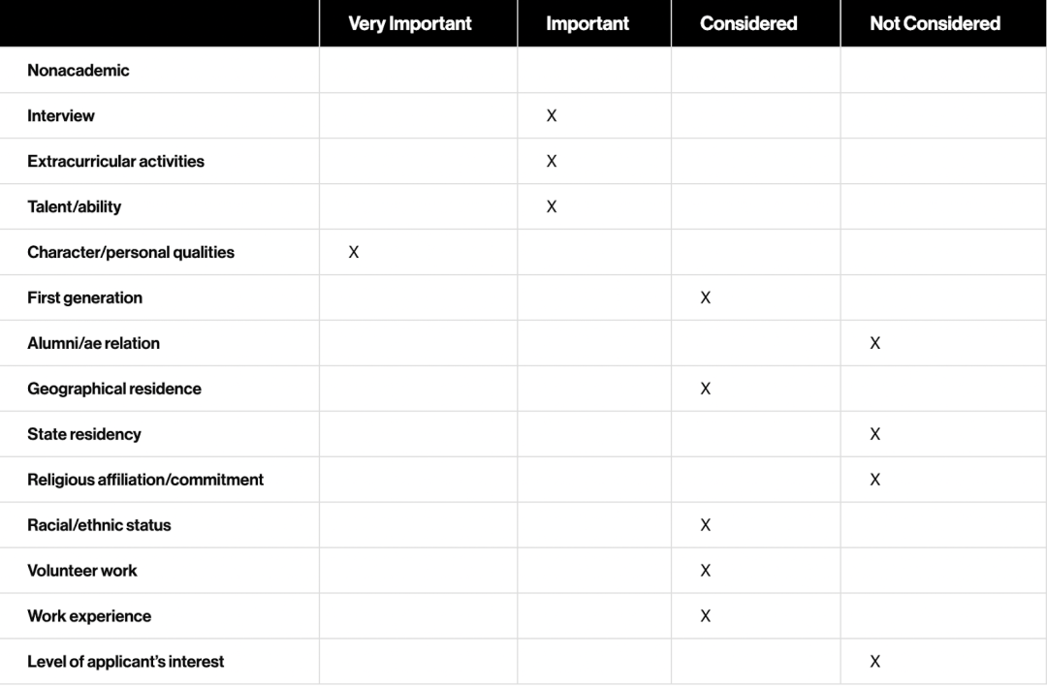Viewport: 1047px width, 687px height.
Task: Click the X for Work experience
Action: pyautogui.click(x=706, y=615)
